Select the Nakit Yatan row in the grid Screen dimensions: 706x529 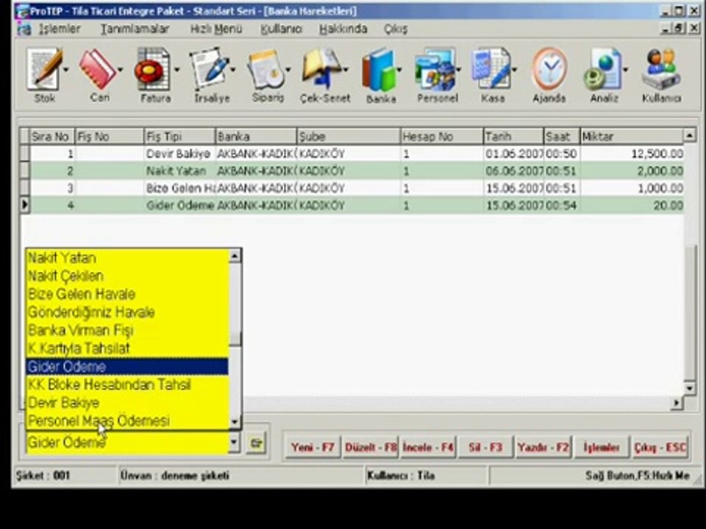(x=352, y=171)
